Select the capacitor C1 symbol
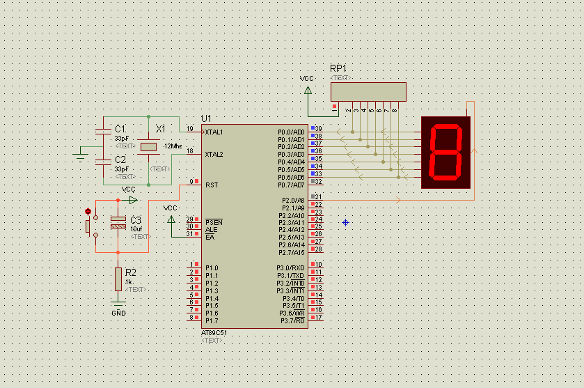 click(x=103, y=131)
